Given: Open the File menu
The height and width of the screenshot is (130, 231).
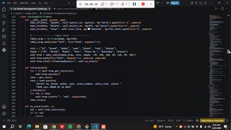Looking at the screenshot, I should coord(9,3).
